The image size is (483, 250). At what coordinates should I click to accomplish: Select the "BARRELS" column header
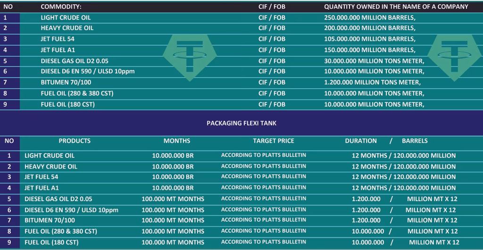(415, 141)
